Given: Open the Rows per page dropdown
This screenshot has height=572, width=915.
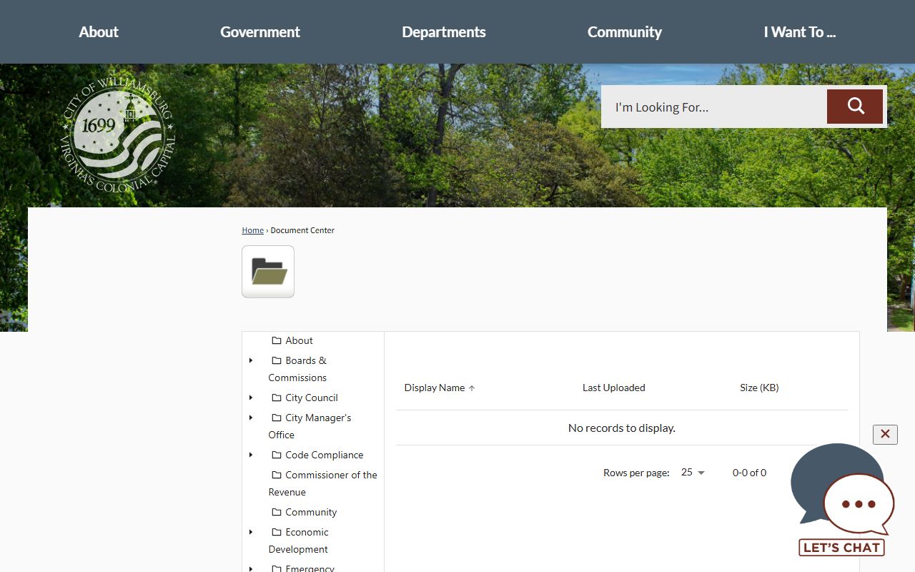Looking at the screenshot, I should (x=693, y=473).
